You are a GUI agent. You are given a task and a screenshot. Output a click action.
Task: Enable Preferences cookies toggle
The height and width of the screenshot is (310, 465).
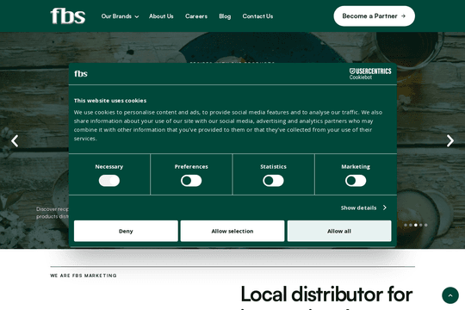pyautogui.click(x=191, y=181)
